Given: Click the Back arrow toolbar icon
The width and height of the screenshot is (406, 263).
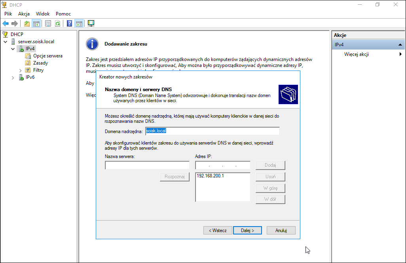Looking at the screenshot, I should coord(6,24).
